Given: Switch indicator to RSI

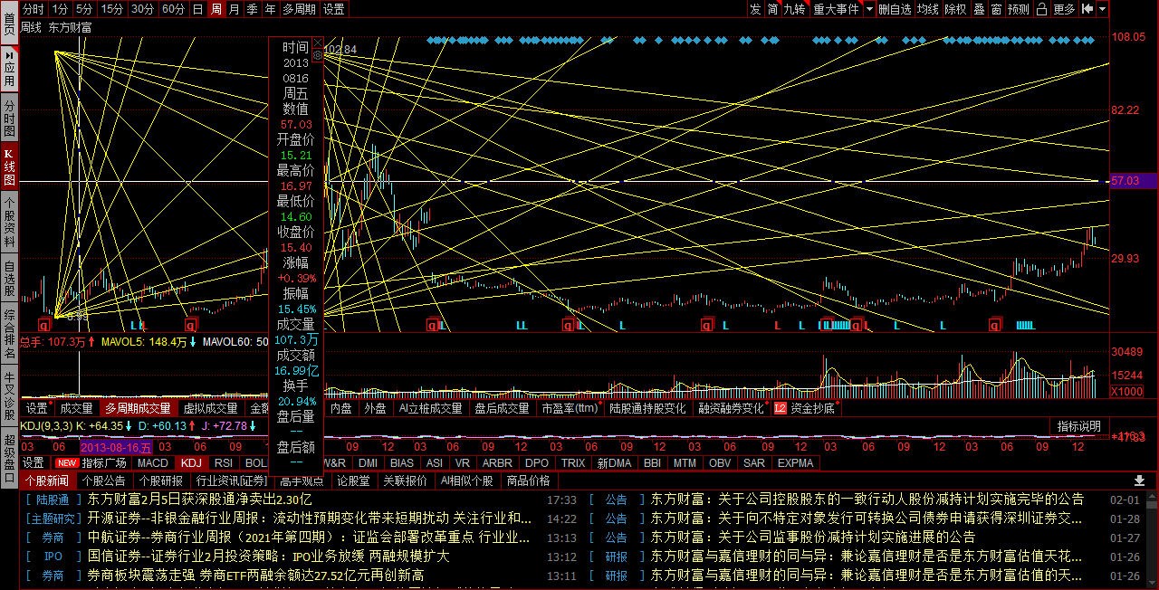Looking at the screenshot, I should [224, 462].
